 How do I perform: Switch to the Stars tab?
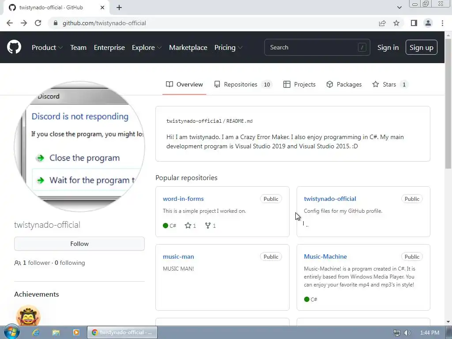[390, 84]
